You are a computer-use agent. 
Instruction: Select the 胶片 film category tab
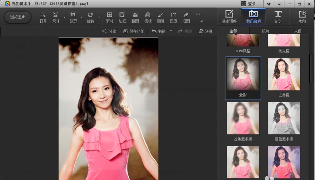tap(266, 31)
